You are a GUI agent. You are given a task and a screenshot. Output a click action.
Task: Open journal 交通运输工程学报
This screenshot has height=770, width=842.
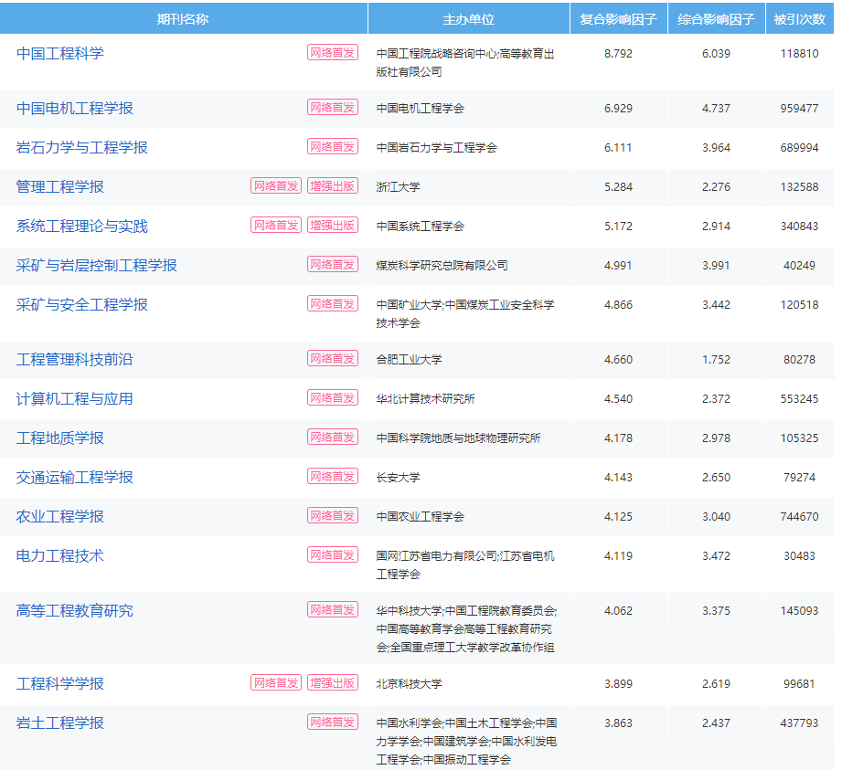tap(75, 477)
